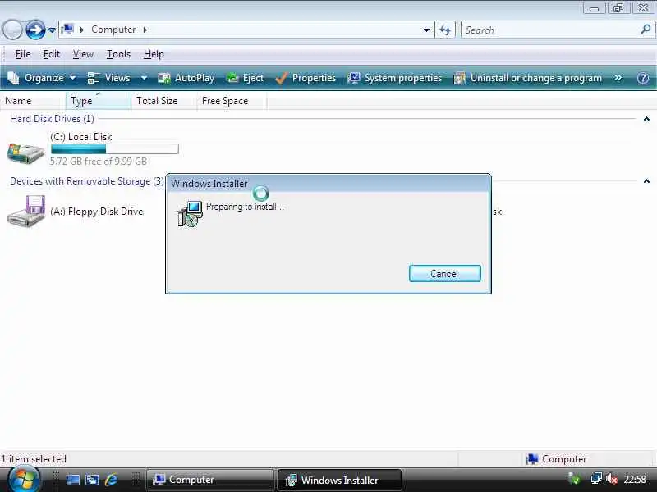Open the File menu
This screenshot has width=657, height=492.
(x=23, y=54)
